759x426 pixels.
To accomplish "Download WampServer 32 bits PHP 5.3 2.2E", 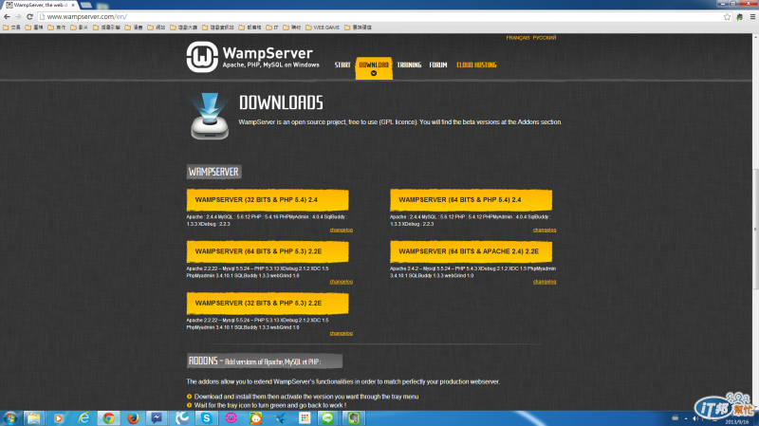I will click(268, 303).
